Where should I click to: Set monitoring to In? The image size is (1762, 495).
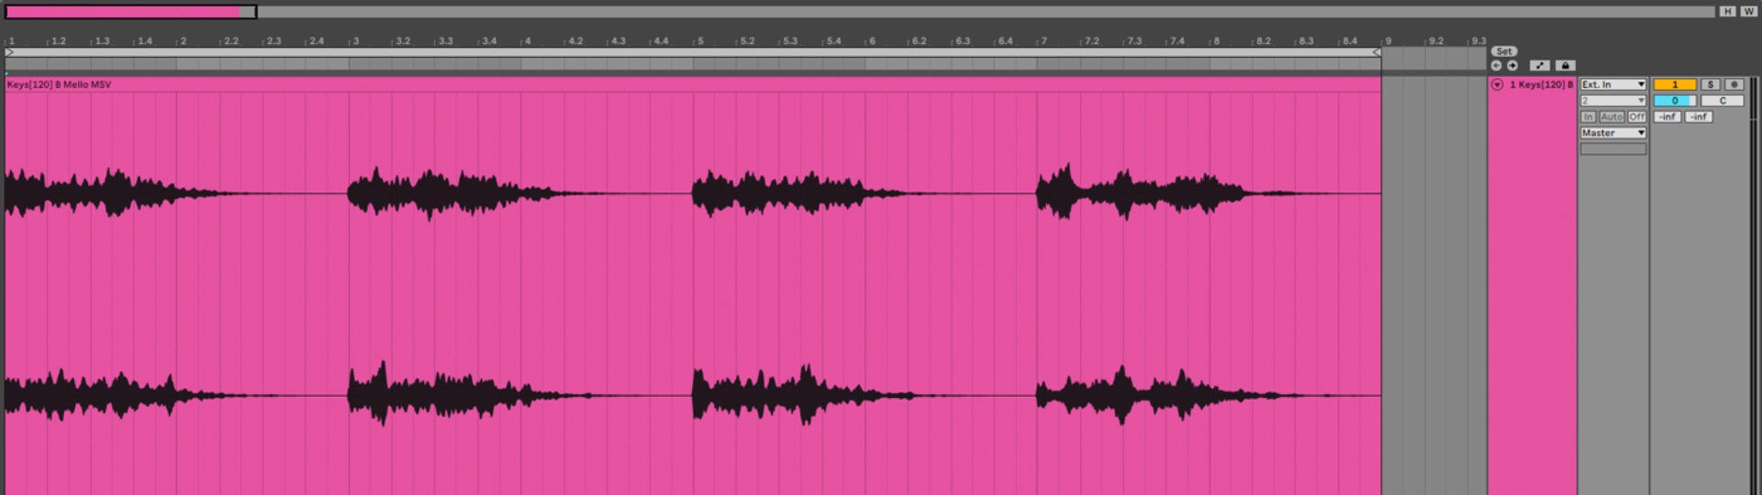(x=1588, y=116)
